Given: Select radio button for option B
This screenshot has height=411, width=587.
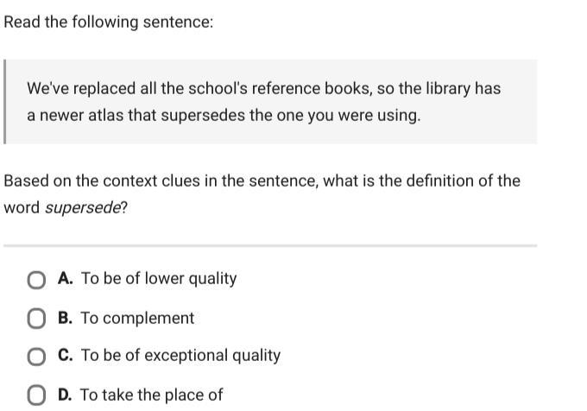Looking at the screenshot, I should 36,319.
